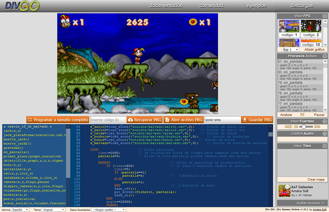Open the descargas menu
This screenshot has width=329, height=212.
coord(302,6)
